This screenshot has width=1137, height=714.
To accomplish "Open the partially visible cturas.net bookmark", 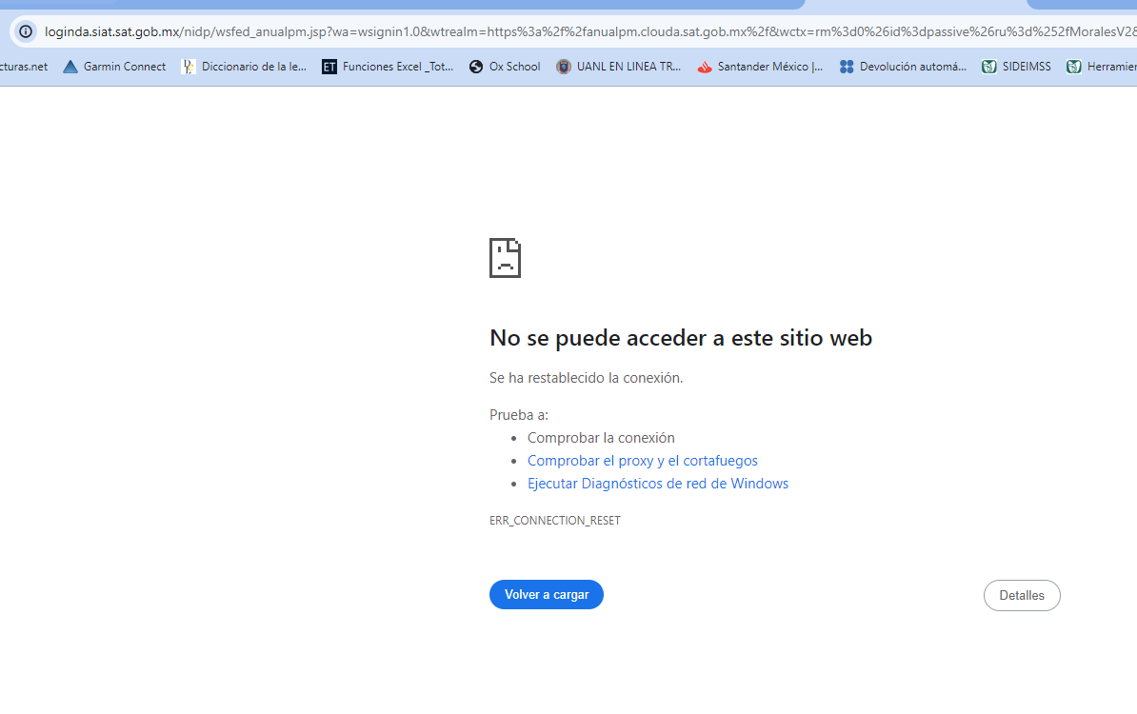I will coord(24,67).
